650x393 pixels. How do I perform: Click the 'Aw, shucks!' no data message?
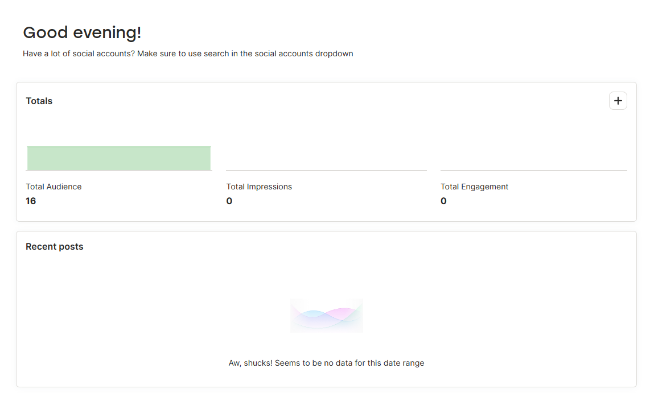click(x=326, y=363)
